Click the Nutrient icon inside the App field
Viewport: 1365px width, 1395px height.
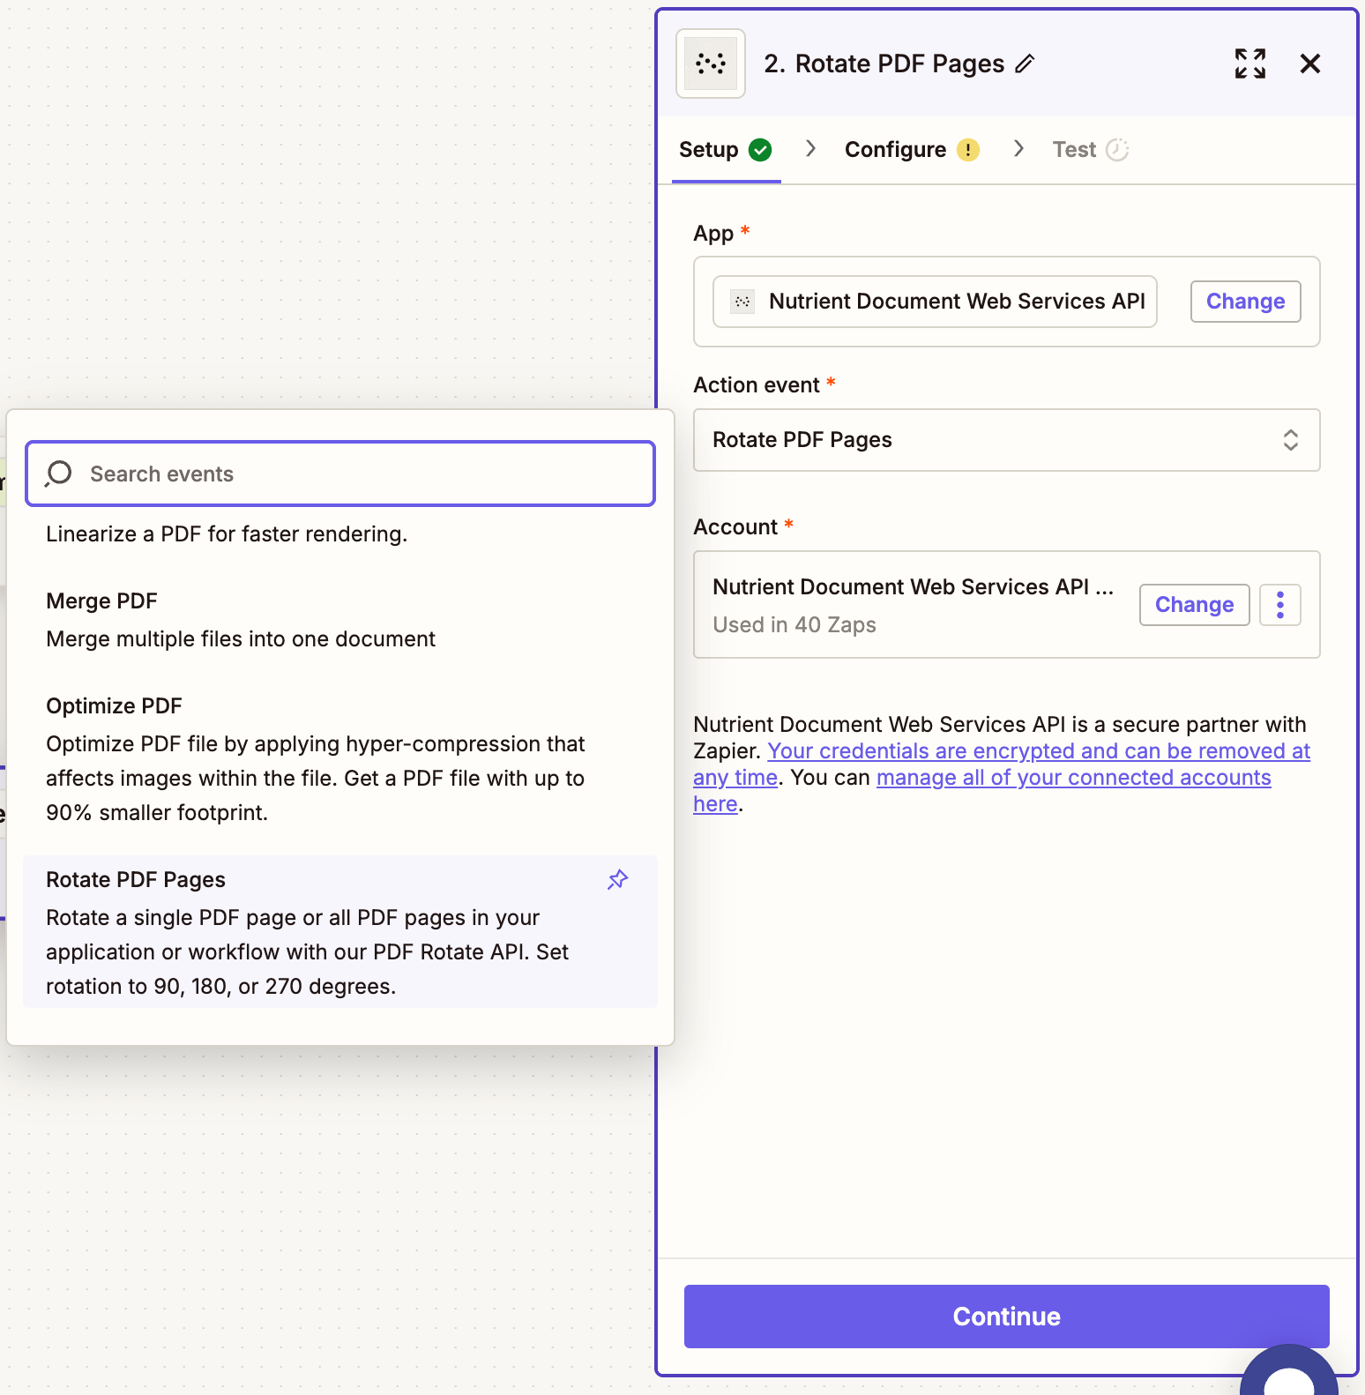coord(741,301)
